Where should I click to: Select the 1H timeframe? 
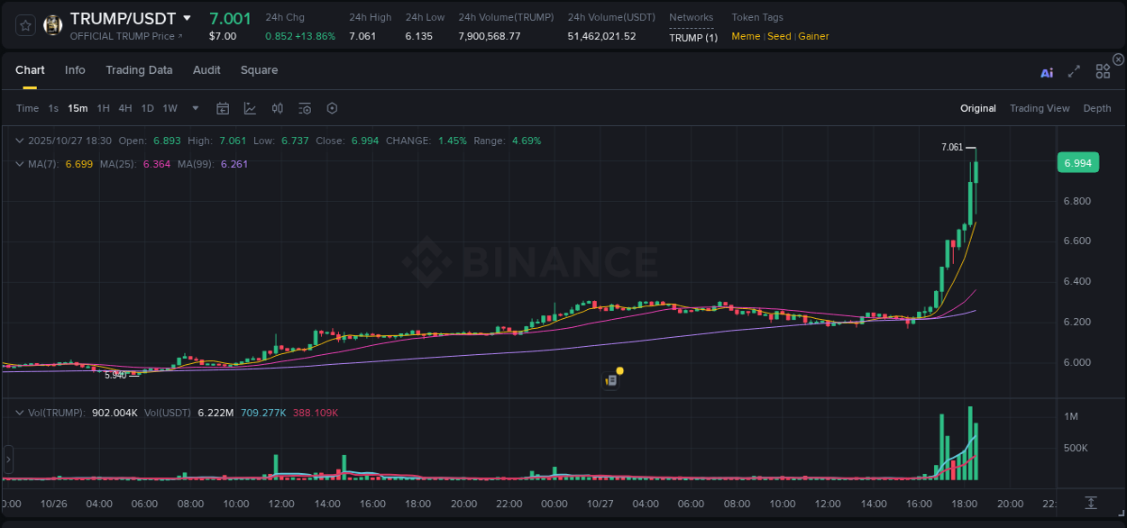click(x=104, y=108)
